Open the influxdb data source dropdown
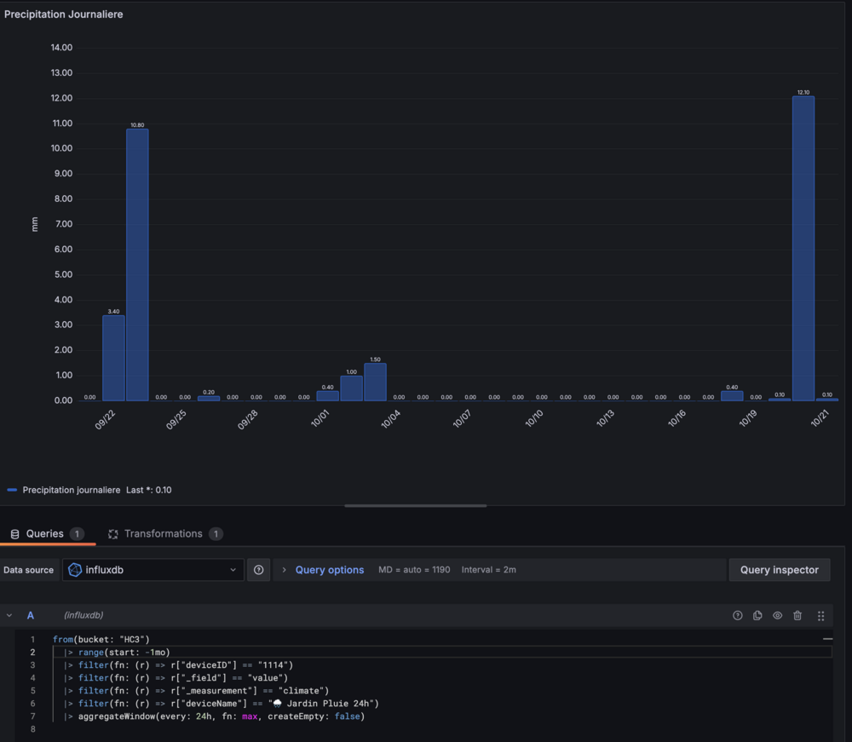Screen dimensions: 852x742 coord(153,570)
